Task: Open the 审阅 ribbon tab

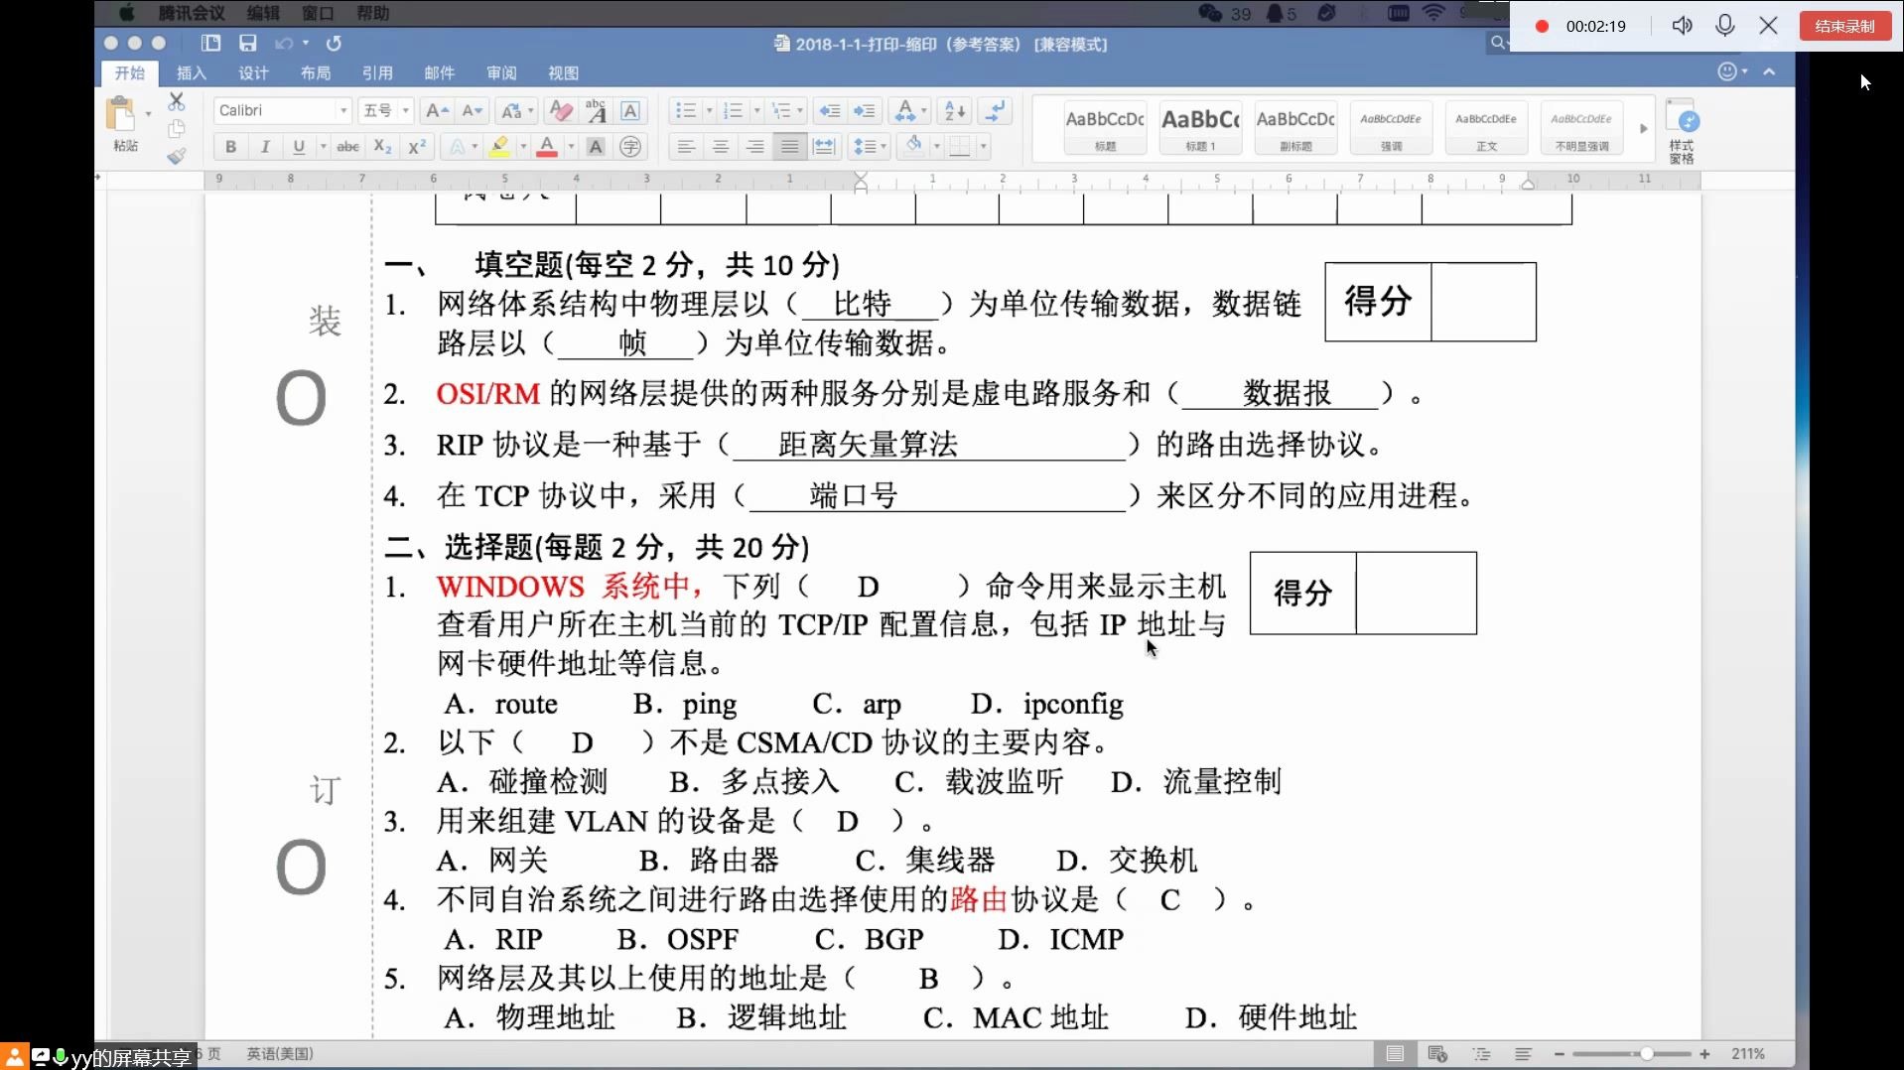Action: point(501,72)
